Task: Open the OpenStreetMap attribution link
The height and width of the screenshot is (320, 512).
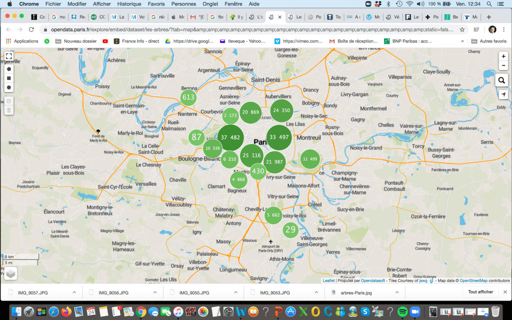Action: coord(473,280)
